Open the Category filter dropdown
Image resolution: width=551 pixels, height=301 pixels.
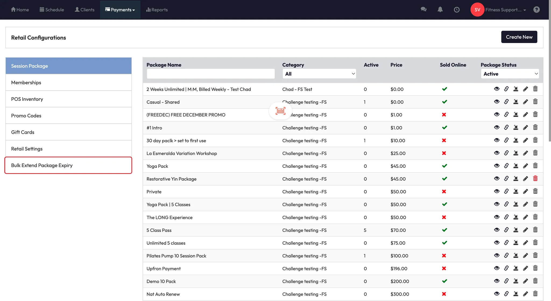click(319, 74)
